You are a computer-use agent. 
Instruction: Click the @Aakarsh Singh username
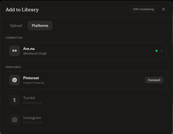coord(35,53)
